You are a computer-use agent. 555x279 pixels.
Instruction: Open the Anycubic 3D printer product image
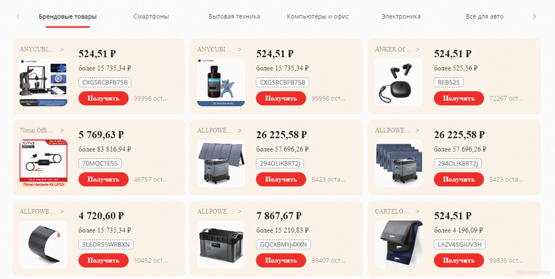(43, 82)
